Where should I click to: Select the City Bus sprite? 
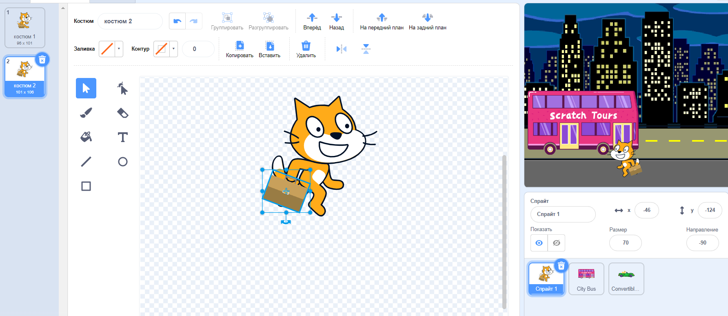[x=586, y=278]
